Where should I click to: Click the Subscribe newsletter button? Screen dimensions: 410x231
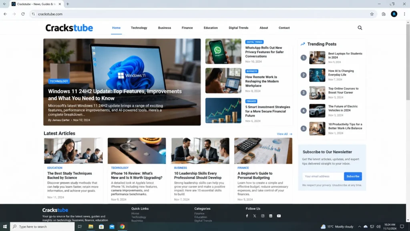point(353,176)
